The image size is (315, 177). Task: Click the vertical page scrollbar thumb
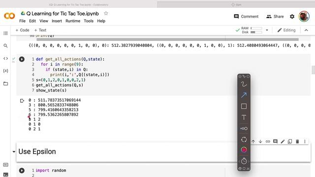[x=313, y=70]
